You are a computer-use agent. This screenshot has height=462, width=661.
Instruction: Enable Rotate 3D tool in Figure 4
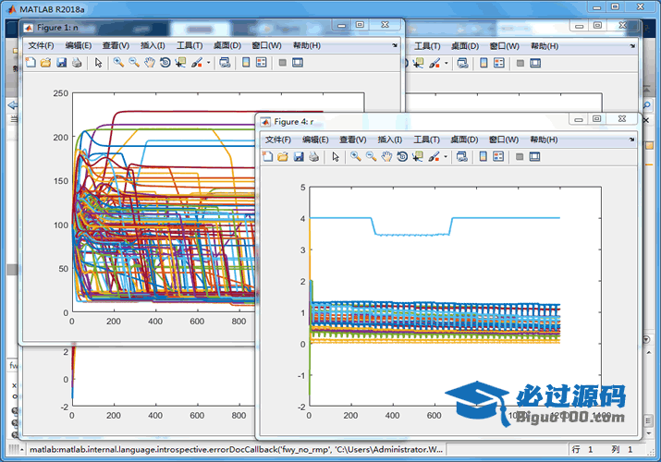402,157
